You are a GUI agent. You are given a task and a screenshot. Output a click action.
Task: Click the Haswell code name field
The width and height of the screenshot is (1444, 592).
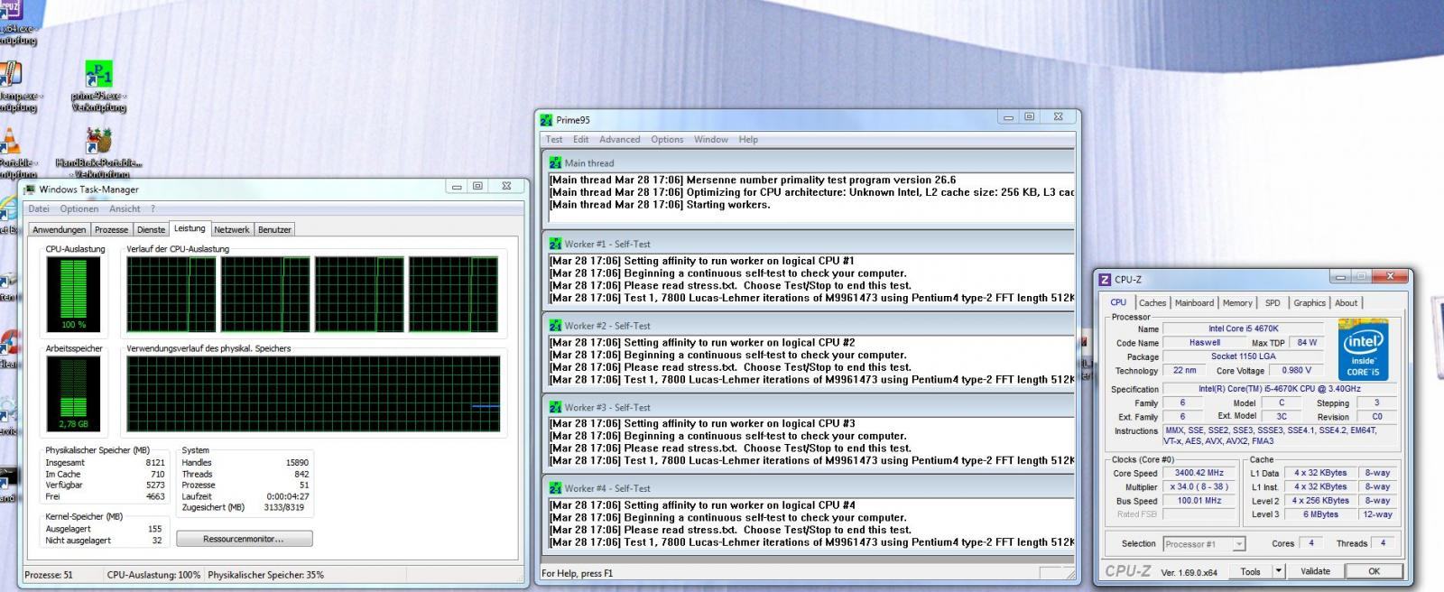tap(1204, 343)
